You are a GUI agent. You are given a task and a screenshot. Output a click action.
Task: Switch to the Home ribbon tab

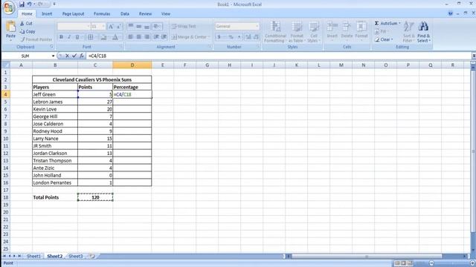[27, 14]
